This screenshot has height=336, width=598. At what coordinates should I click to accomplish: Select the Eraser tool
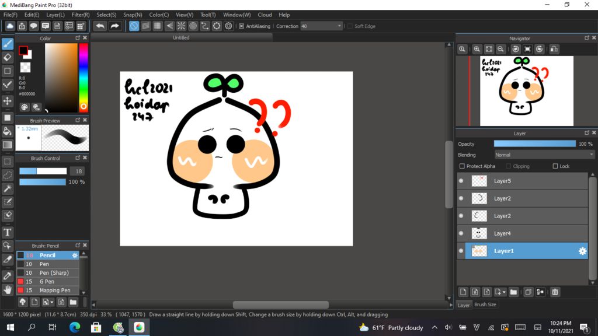tap(8, 58)
